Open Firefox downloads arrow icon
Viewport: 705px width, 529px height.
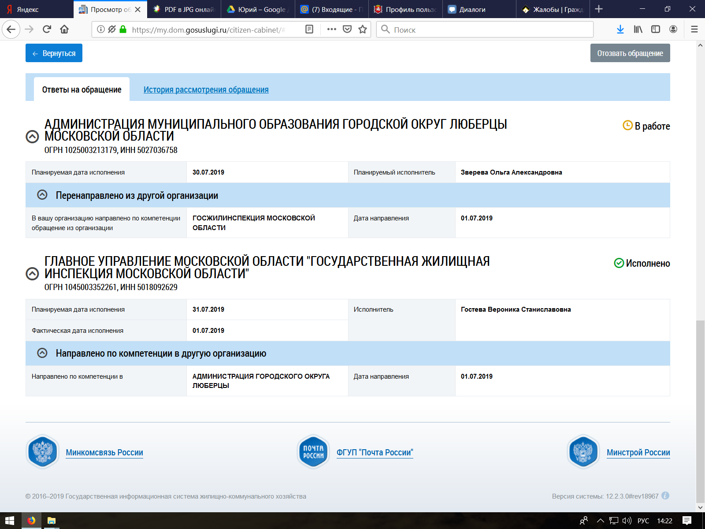point(620,29)
